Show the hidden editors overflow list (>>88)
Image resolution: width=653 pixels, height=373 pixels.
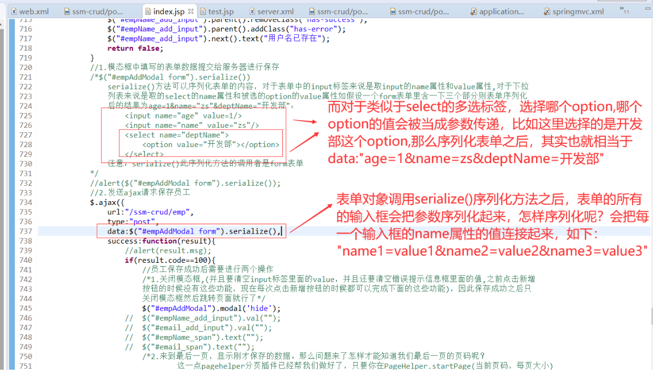click(624, 10)
